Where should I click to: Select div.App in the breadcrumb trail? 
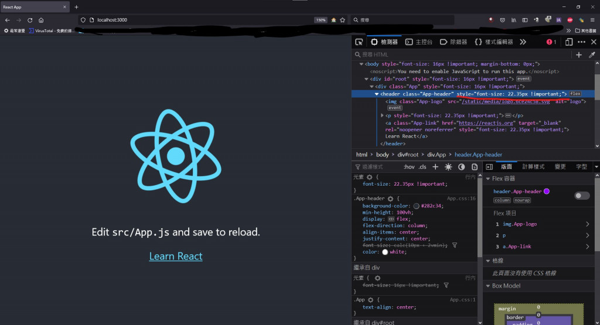coord(437,155)
